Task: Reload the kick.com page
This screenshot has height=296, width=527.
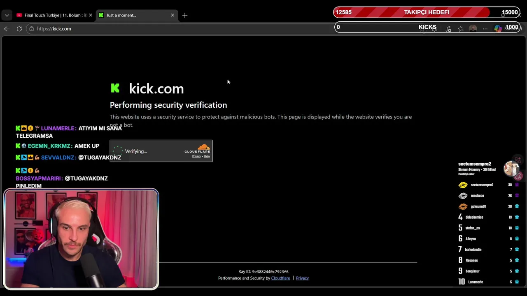Action: click(x=19, y=29)
